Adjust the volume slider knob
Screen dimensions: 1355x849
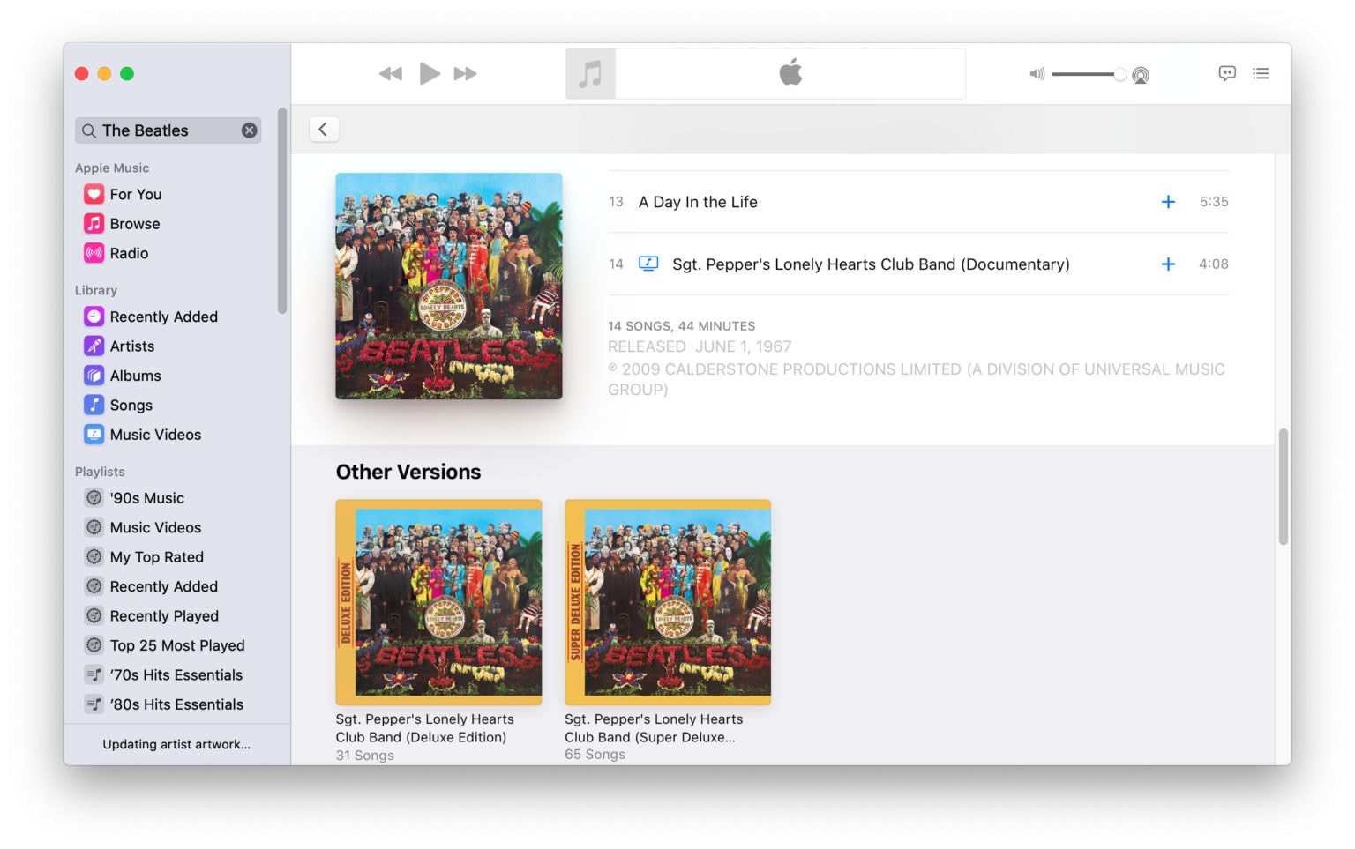[x=1119, y=75]
